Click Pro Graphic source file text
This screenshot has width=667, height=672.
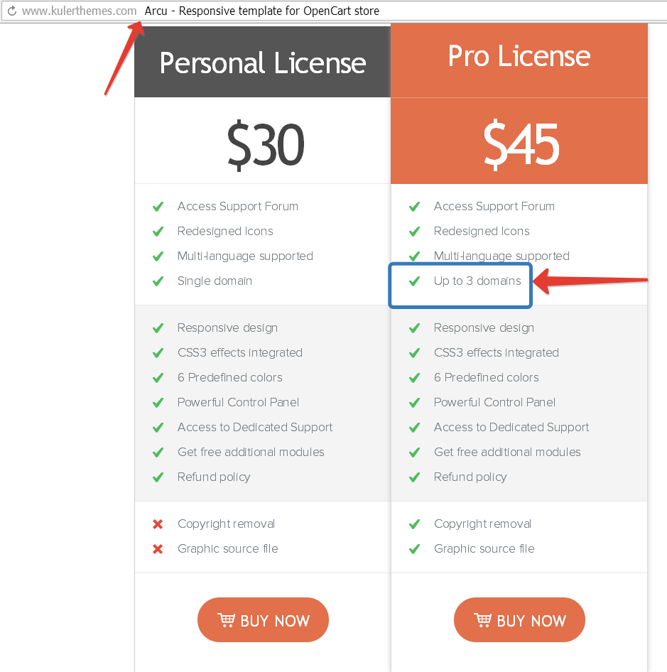[484, 549]
